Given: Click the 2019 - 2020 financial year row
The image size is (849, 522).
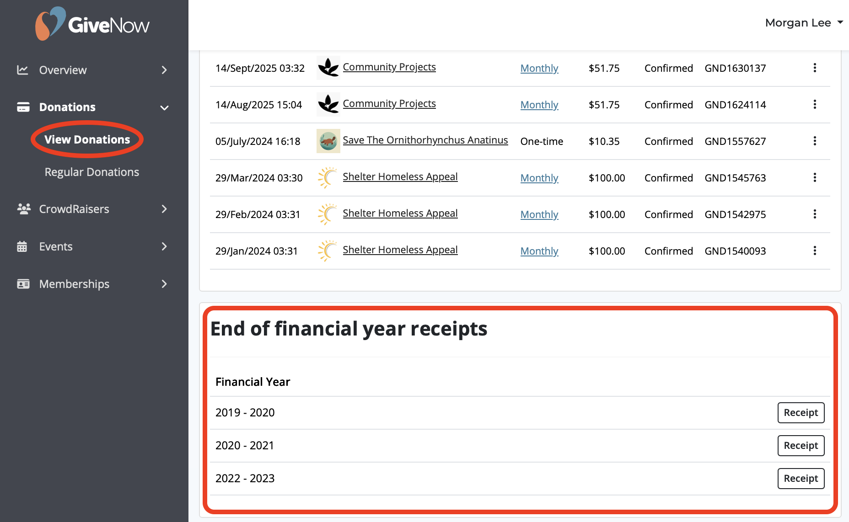Looking at the screenshot, I should click(520, 413).
